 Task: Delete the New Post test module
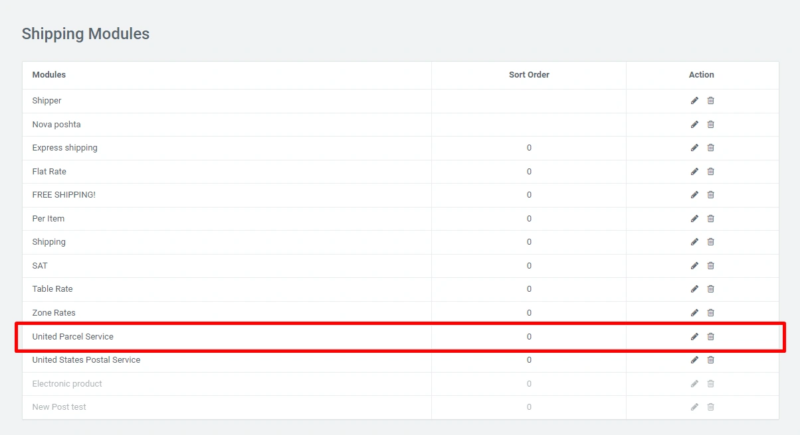(x=710, y=407)
